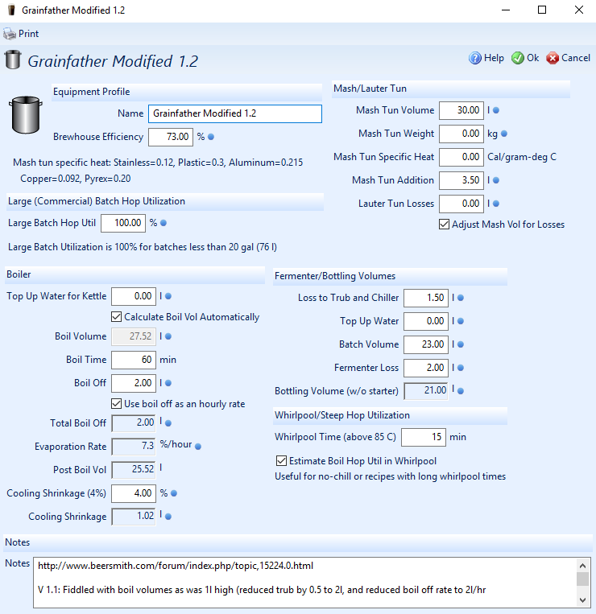The height and width of the screenshot is (614, 596).
Task: Click the blue dot beside Boil Volume
Action: tap(168, 336)
